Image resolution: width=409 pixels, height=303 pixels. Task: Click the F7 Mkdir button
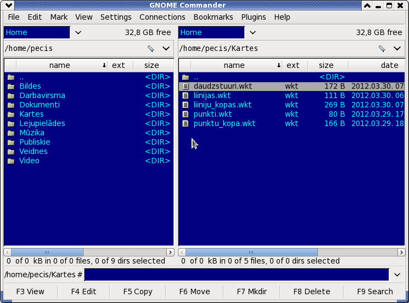[251, 291]
